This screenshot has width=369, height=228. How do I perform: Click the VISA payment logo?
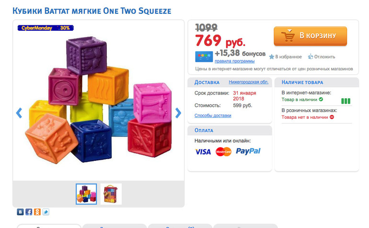203,152
